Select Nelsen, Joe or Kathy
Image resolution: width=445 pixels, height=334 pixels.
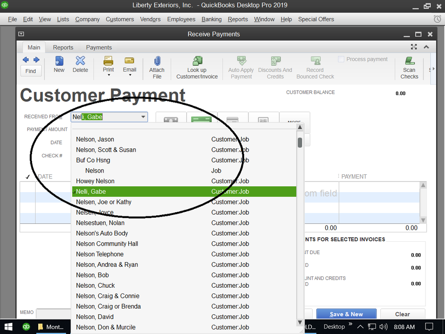pyautogui.click(x=184, y=202)
